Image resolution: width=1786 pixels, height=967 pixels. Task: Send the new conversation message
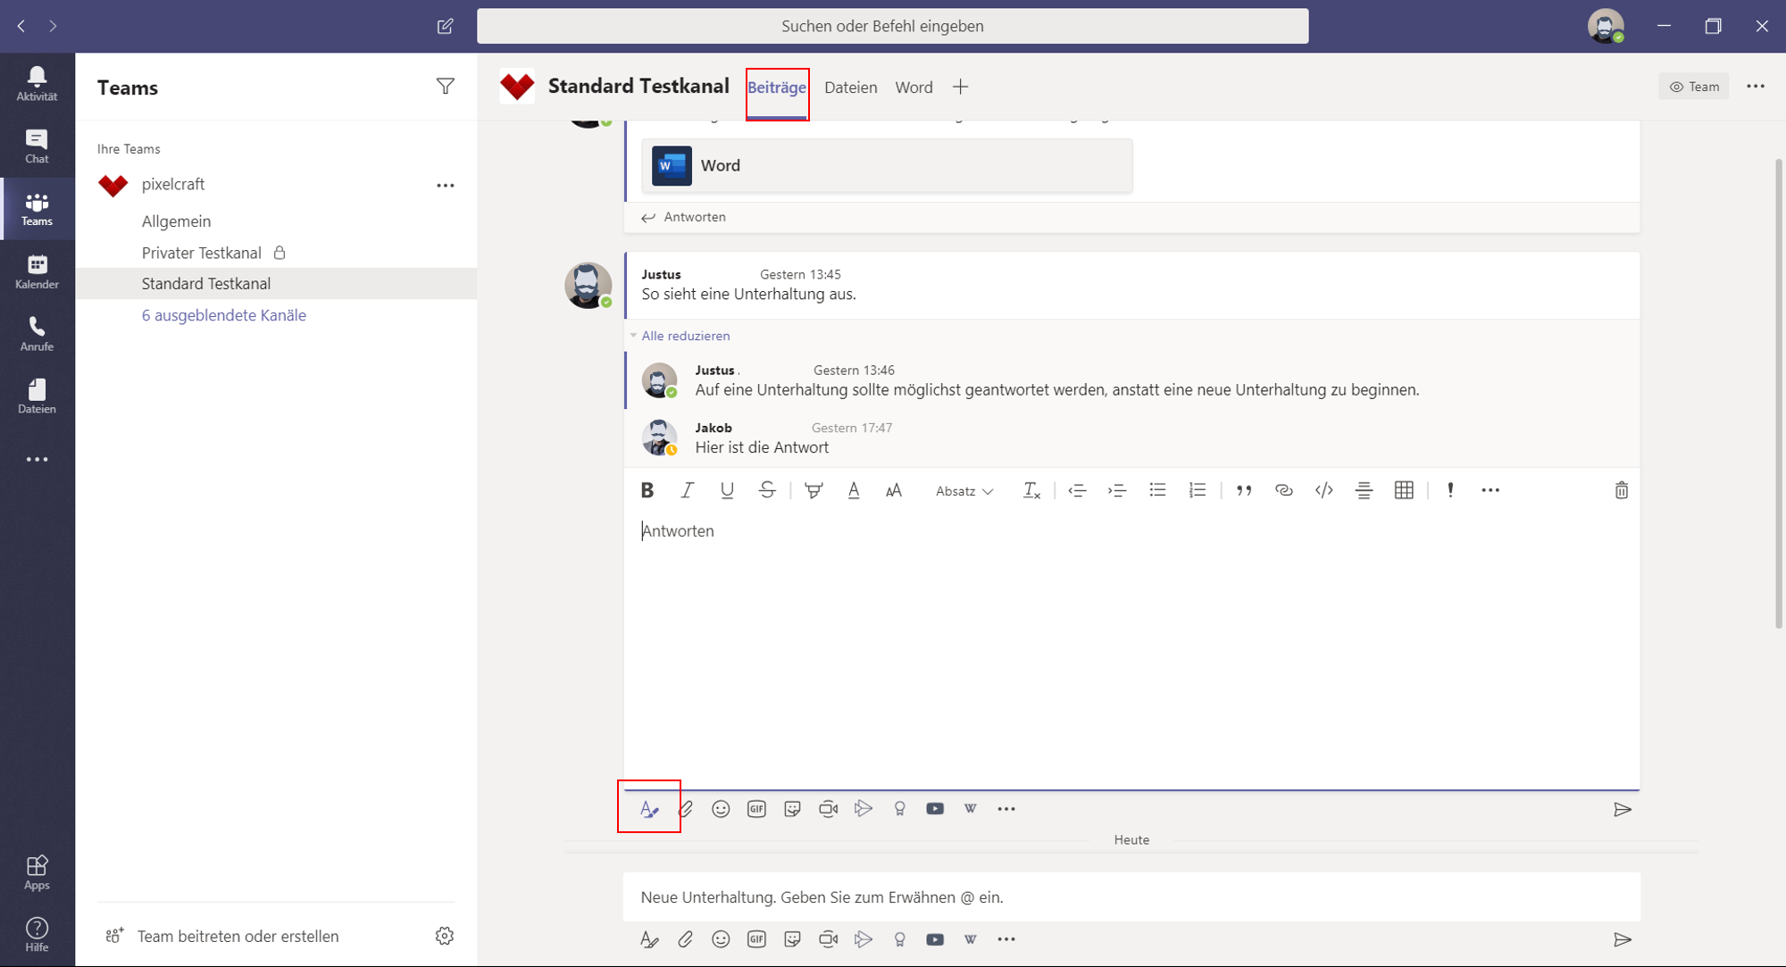pyautogui.click(x=1623, y=939)
